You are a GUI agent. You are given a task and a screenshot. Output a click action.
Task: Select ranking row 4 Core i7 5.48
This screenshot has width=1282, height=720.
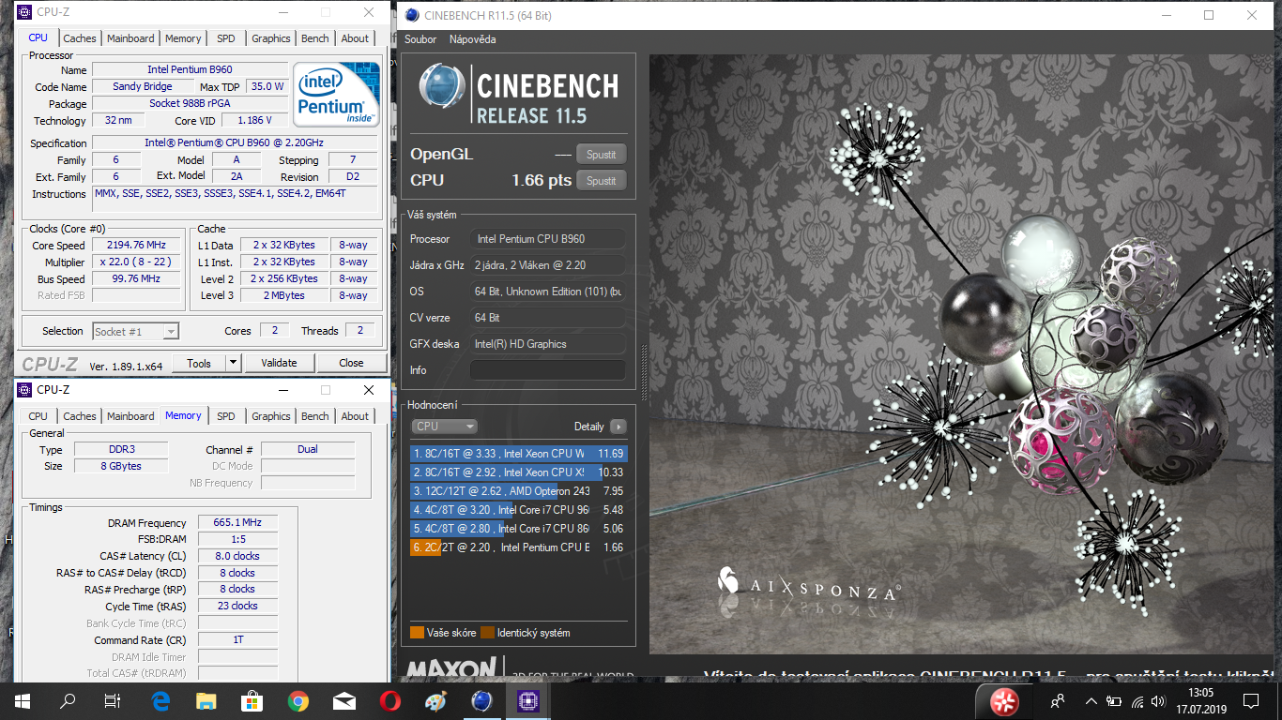tap(518, 510)
